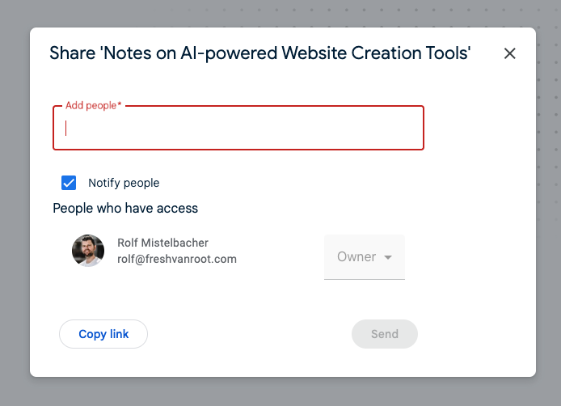Click the Add people input field
Viewport: 561px width, 406px height.
click(238, 128)
